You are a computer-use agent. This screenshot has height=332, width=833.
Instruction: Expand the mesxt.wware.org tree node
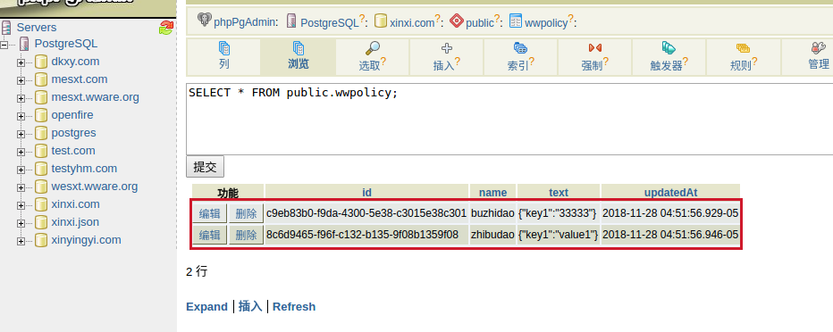[21, 98]
